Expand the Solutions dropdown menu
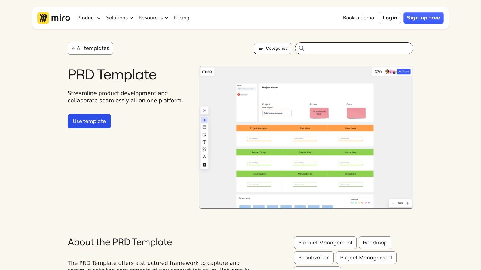 point(119,18)
